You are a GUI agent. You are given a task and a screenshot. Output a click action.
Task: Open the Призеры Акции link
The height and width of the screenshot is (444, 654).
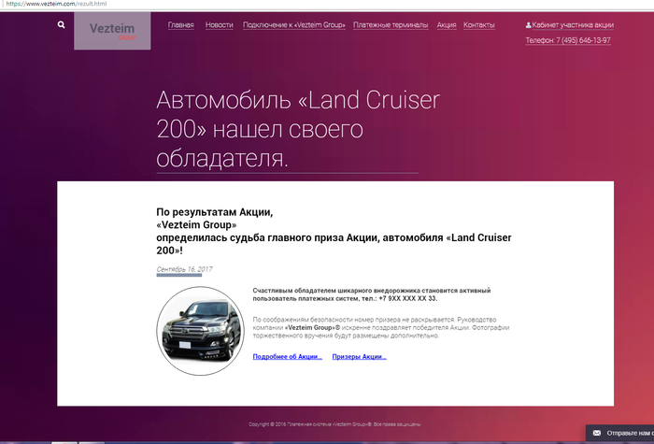click(359, 357)
